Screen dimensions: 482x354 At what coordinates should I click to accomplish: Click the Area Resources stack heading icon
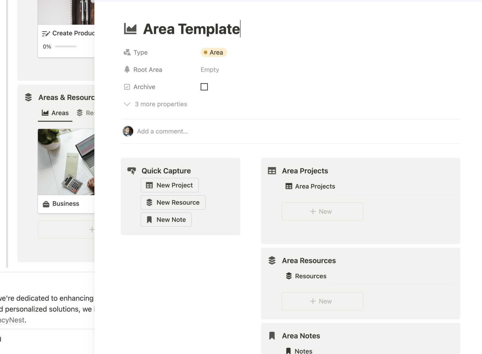272,260
